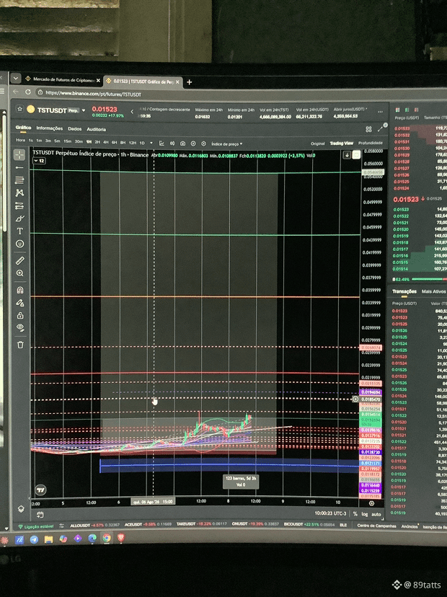Switch to the Dados tab
This screenshot has height=597, width=447.
point(75,129)
